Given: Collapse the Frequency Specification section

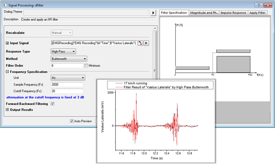Looking at the screenshot, I should coord(7,72).
